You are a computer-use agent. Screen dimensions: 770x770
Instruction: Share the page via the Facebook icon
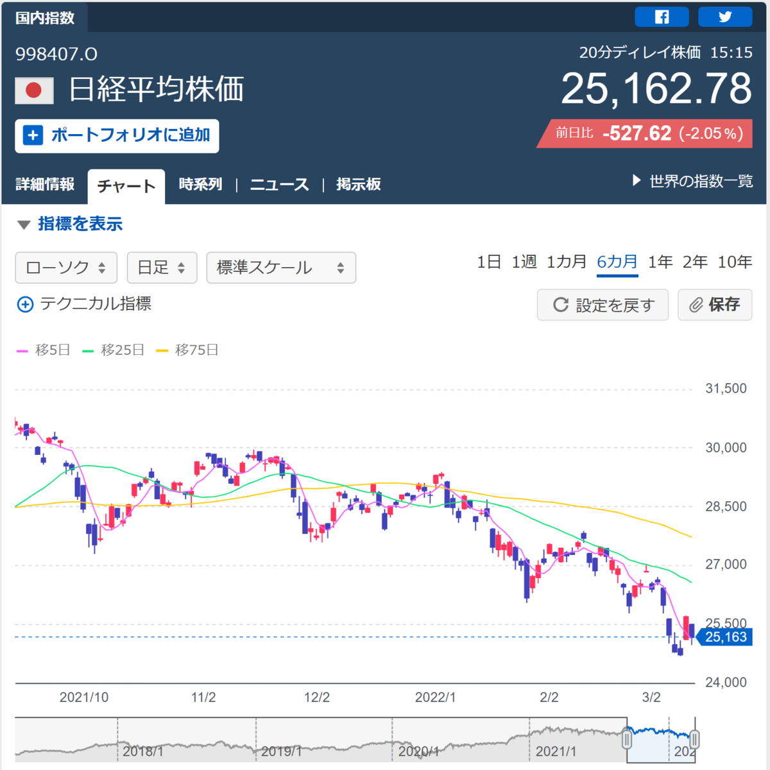click(x=662, y=17)
